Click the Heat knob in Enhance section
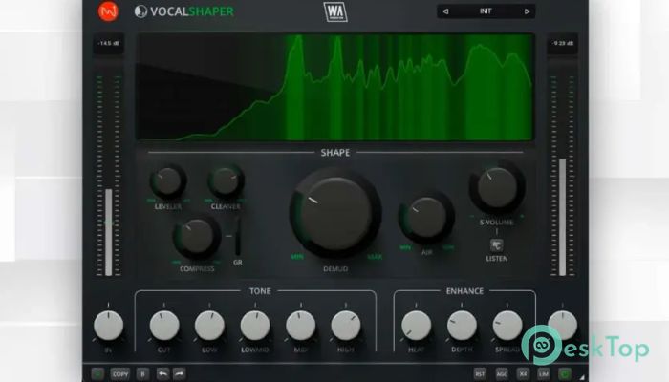 (x=416, y=326)
